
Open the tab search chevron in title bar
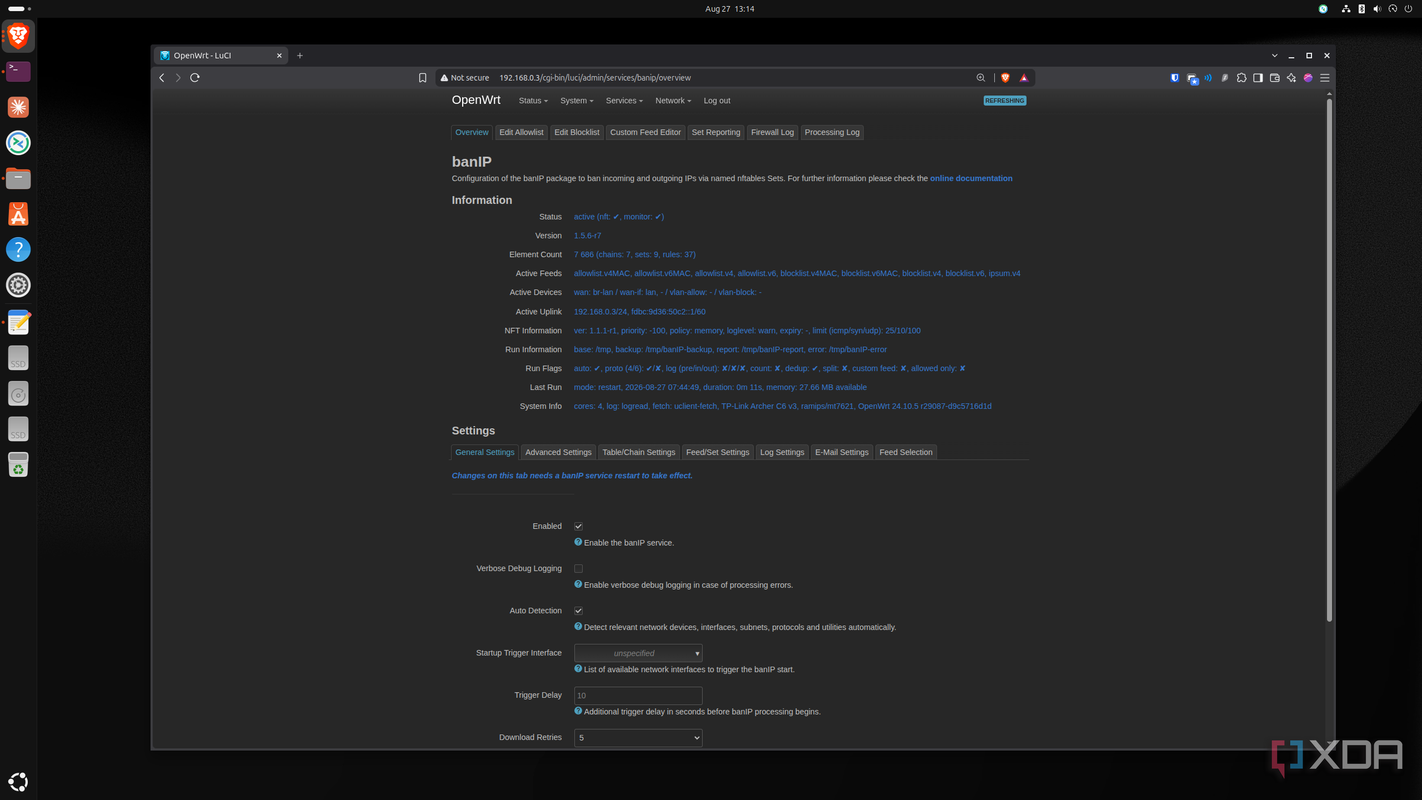tap(1275, 56)
